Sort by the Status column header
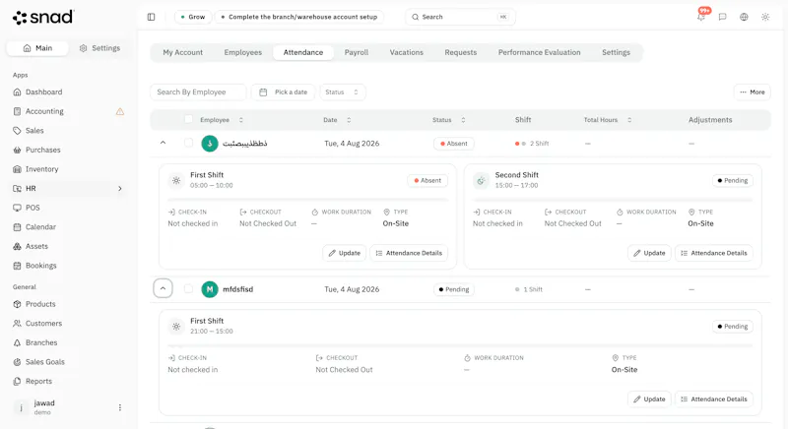The width and height of the screenshot is (788, 429). click(x=449, y=120)
